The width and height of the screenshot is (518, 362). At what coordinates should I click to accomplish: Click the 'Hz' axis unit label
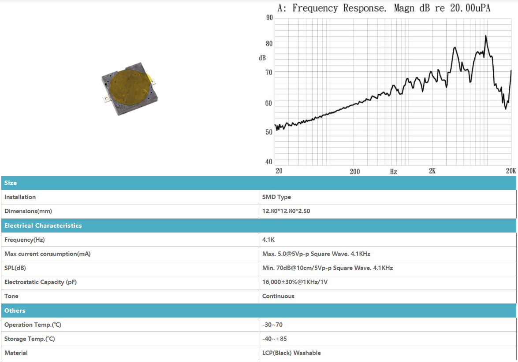coord(393,172)
